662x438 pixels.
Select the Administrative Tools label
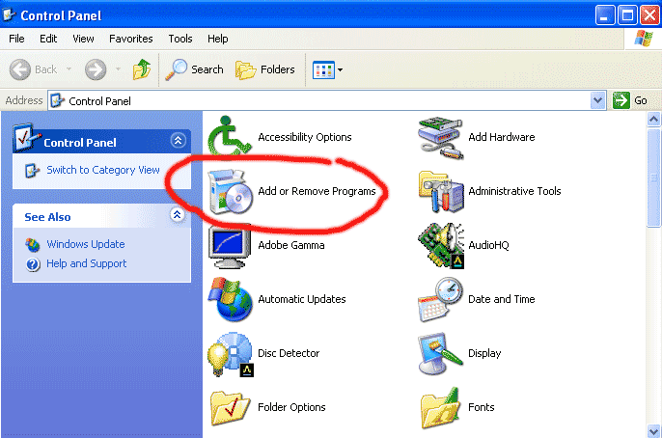(514, 191)
